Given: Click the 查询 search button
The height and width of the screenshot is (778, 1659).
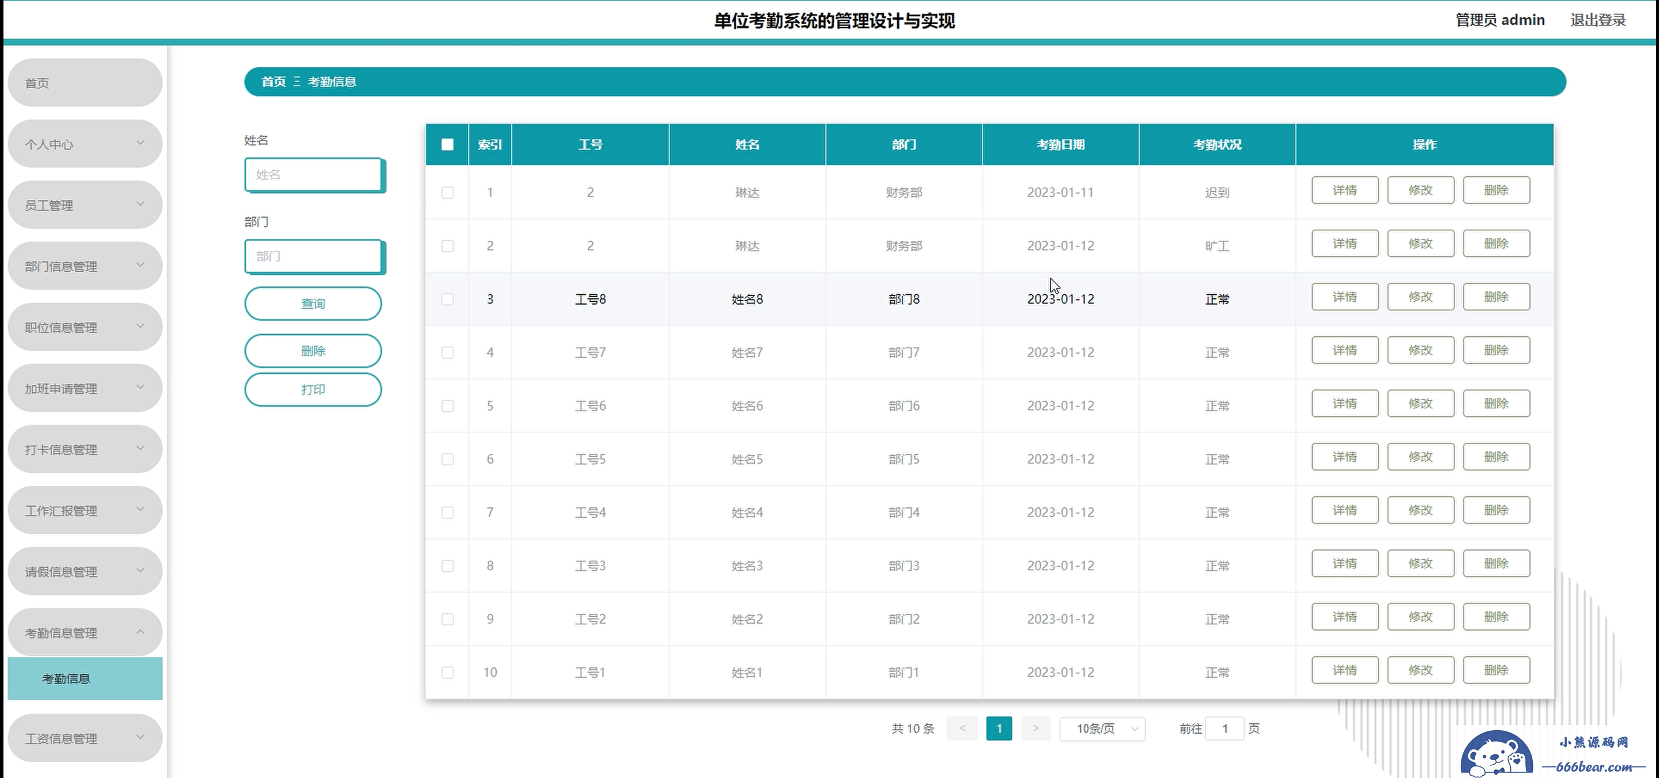Looking at the screenshot, I should click(x=313, y=303).
